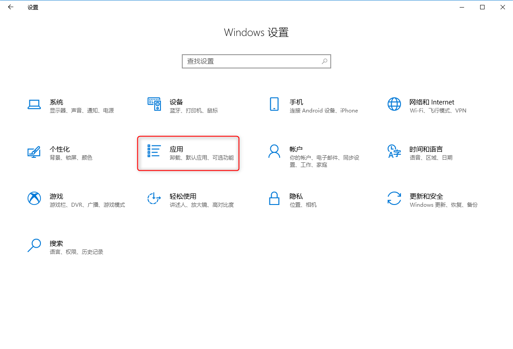This screenshot has width=513, height=349.
Task: Click the list icon for 应用
Action: point(154,151)
